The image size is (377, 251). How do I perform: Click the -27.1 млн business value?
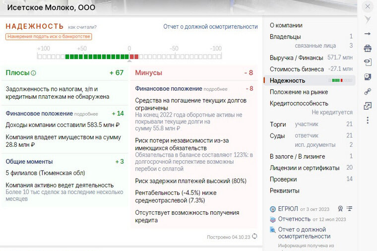(340, 69)
